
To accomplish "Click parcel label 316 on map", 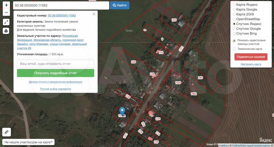I will [161, 52].
